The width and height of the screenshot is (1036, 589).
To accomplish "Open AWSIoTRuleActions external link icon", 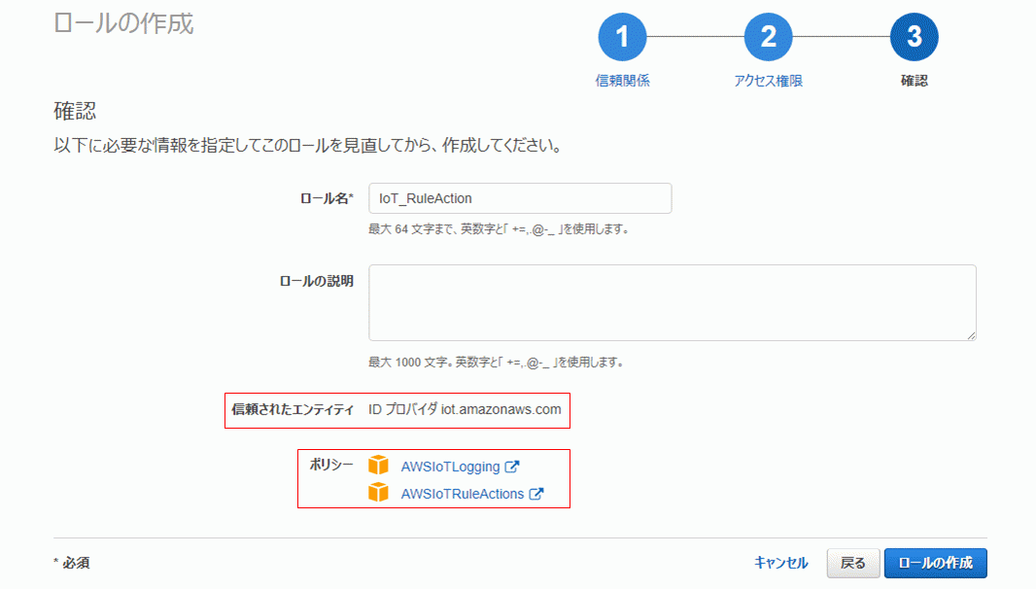I will tap(536, 494).
